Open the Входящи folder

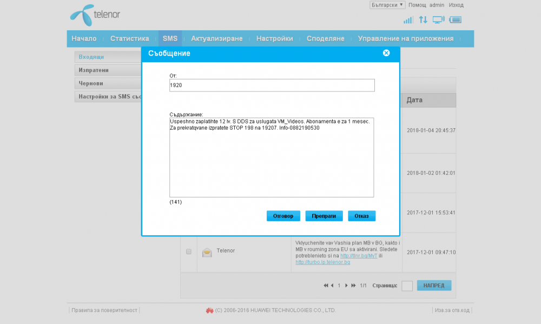coord(108,57)
